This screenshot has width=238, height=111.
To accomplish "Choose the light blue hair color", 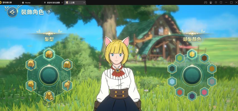I will click(172, 82).
